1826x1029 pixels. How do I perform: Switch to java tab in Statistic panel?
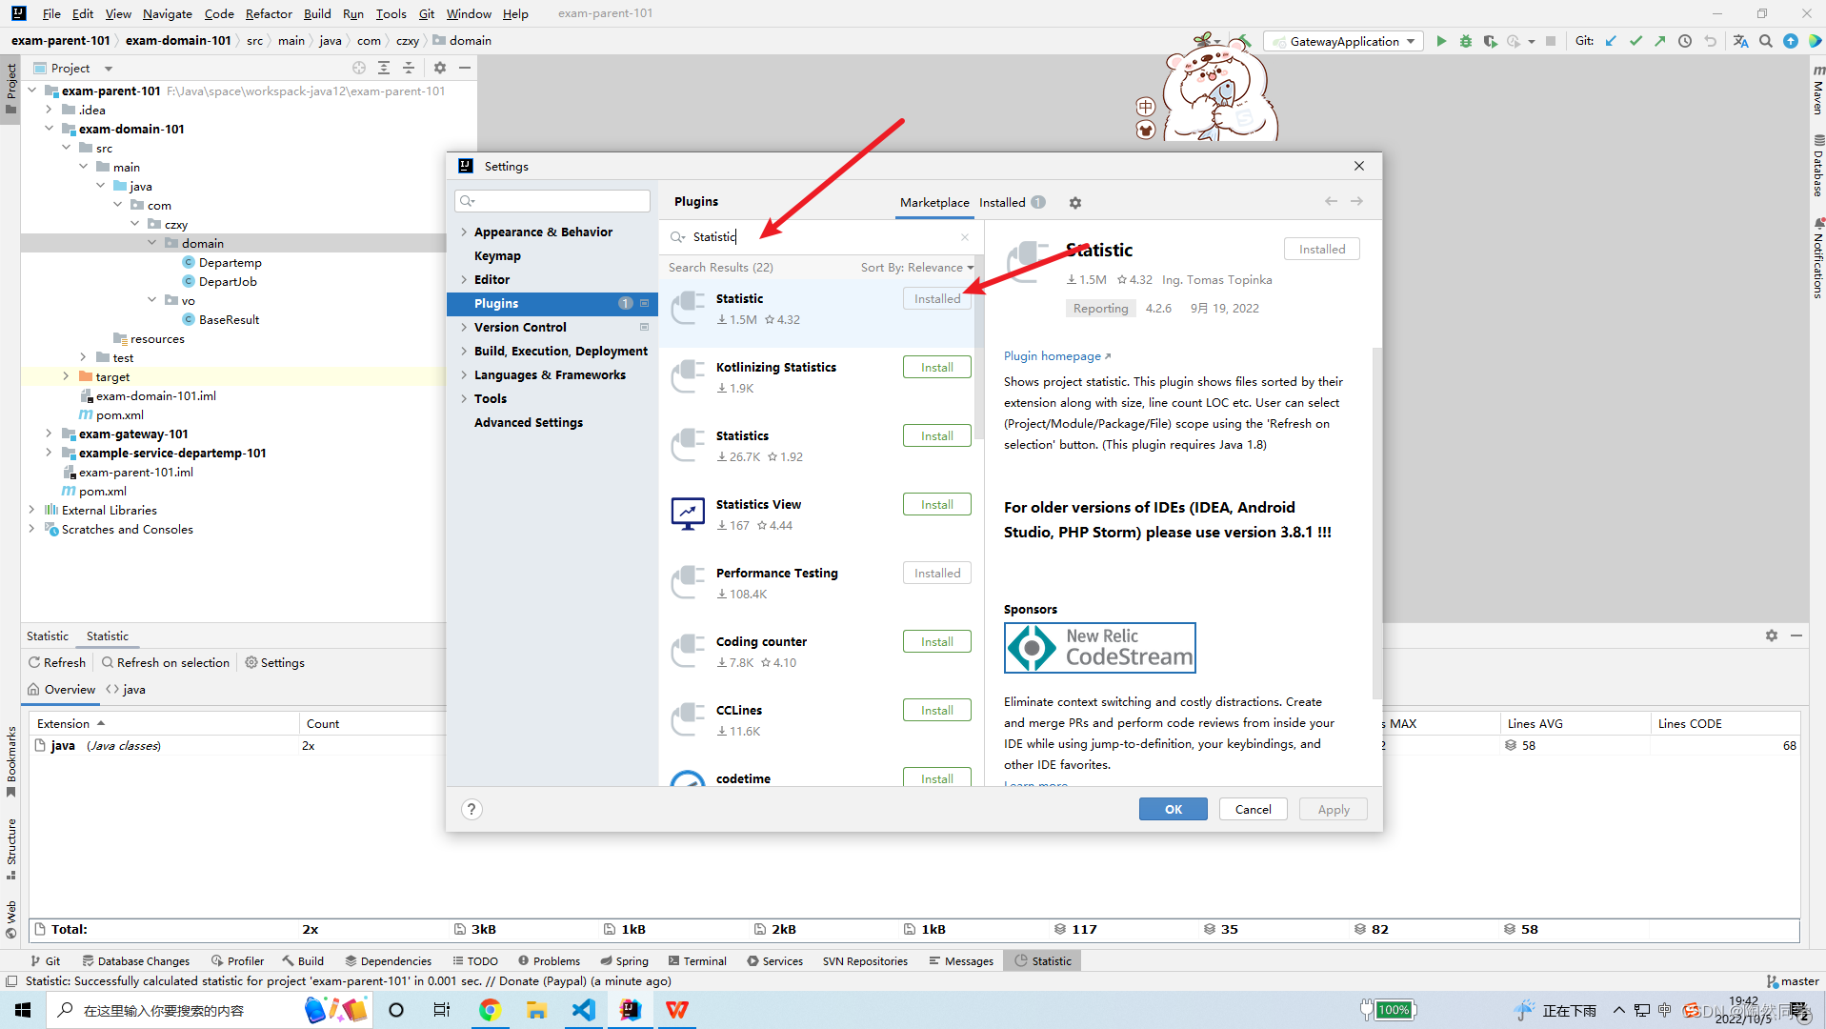[126, 690]
